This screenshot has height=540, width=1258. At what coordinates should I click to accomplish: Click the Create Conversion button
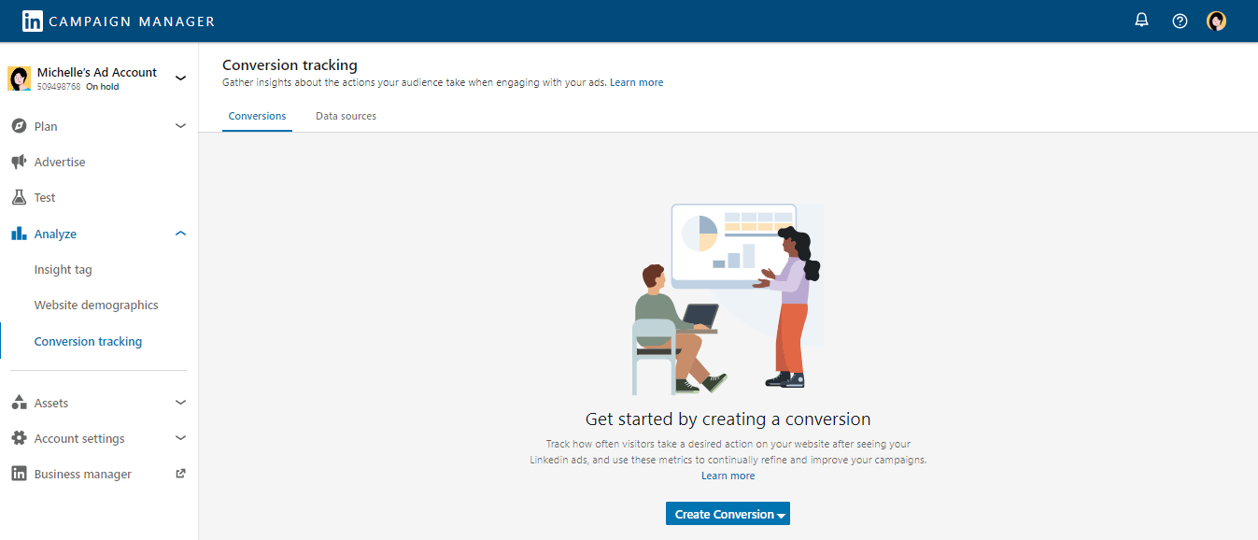[x=728, y=513]
